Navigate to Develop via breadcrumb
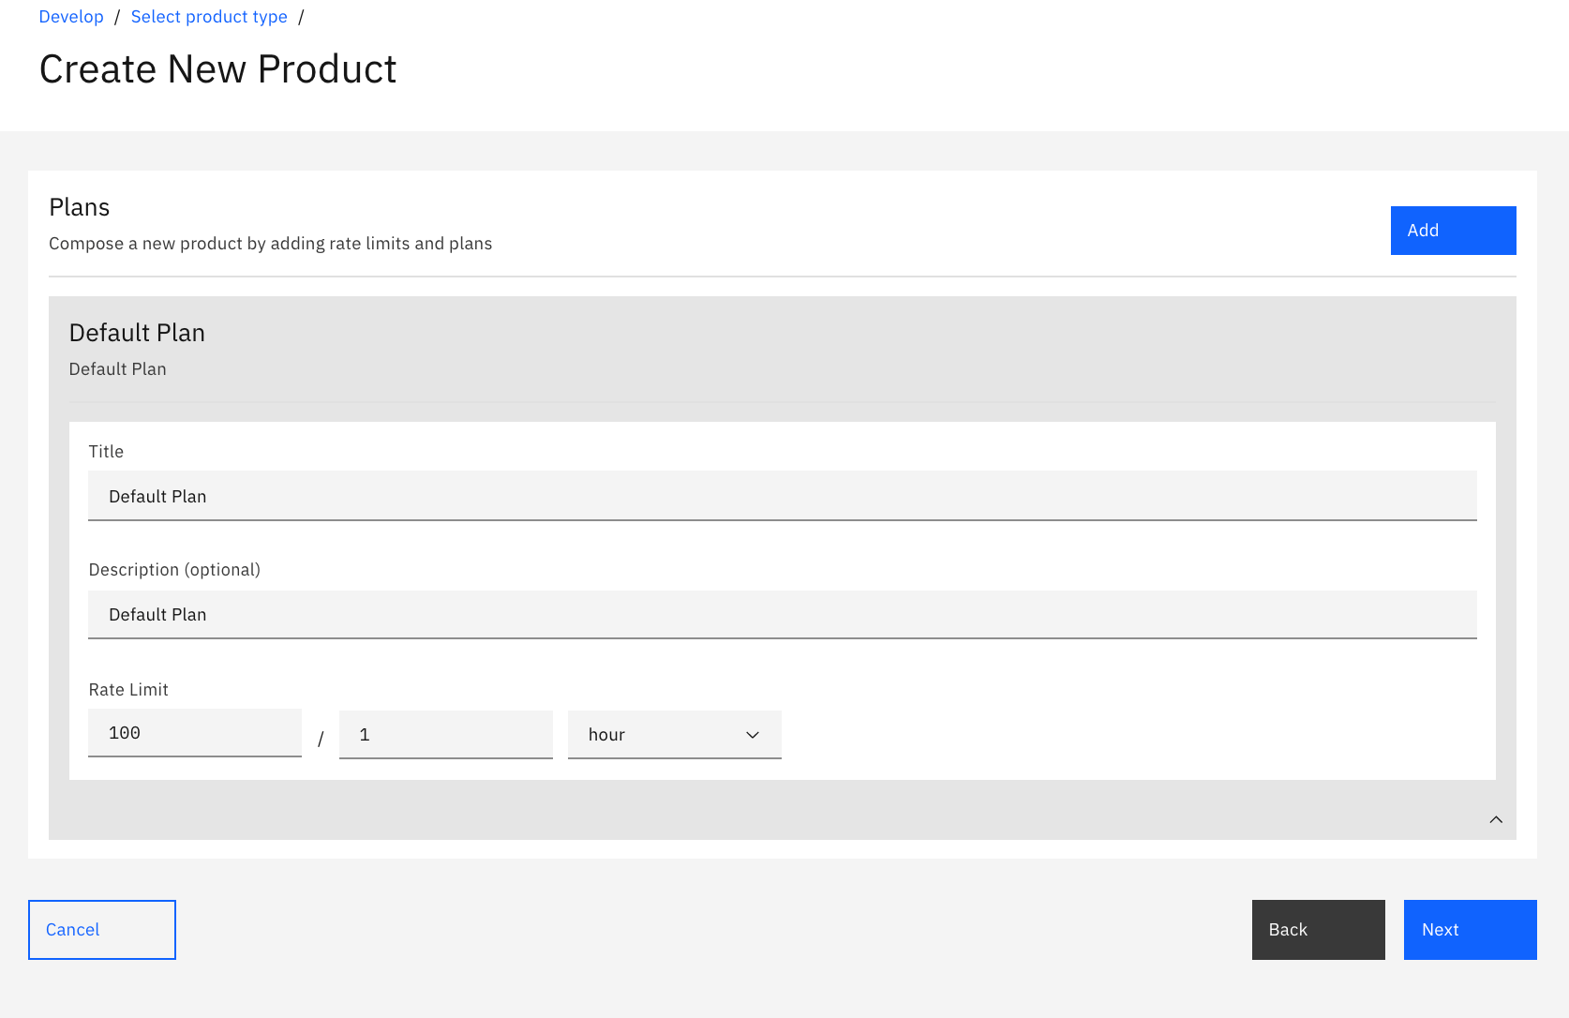 point(70,16)
